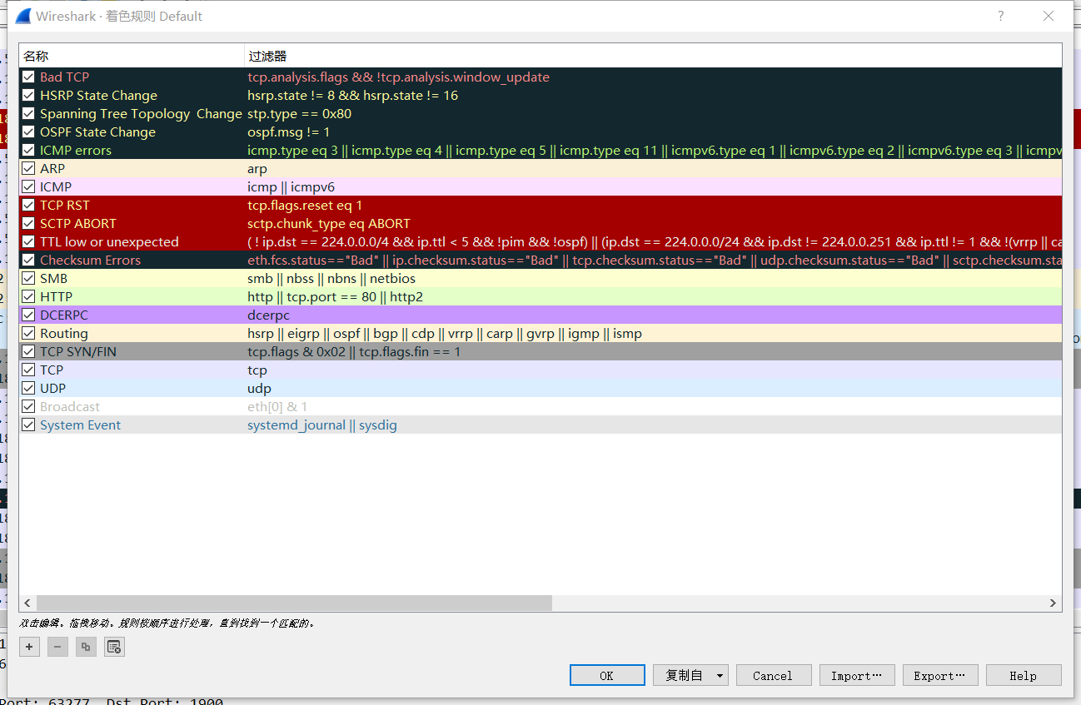Click the systemd_journal || sysdig filter text
Viewport: 1081px width, 705px height.
pos(322,424)
